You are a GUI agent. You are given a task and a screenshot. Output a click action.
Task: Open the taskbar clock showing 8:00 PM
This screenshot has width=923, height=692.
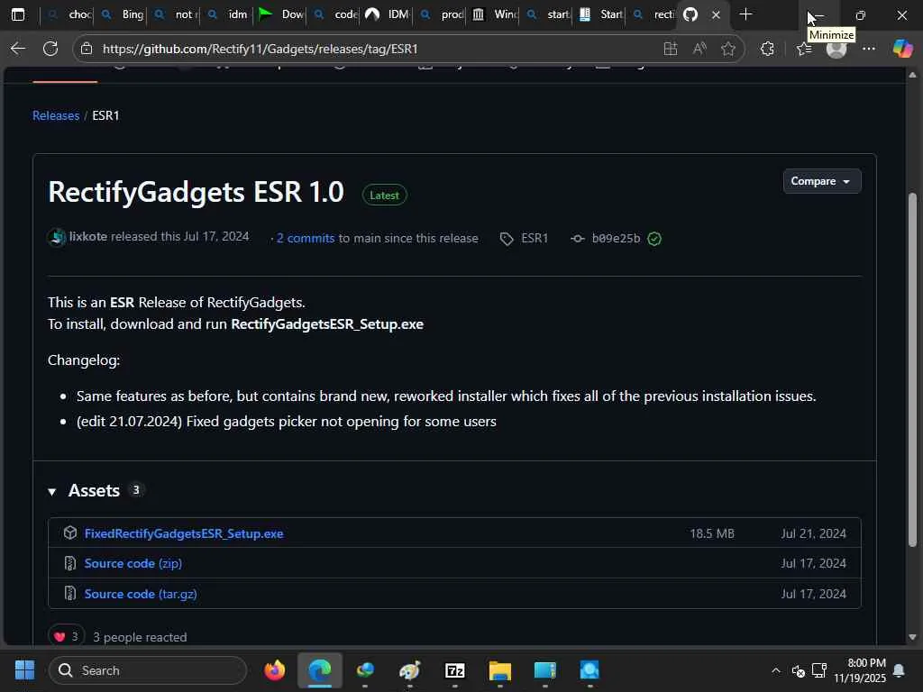[859, 670]
